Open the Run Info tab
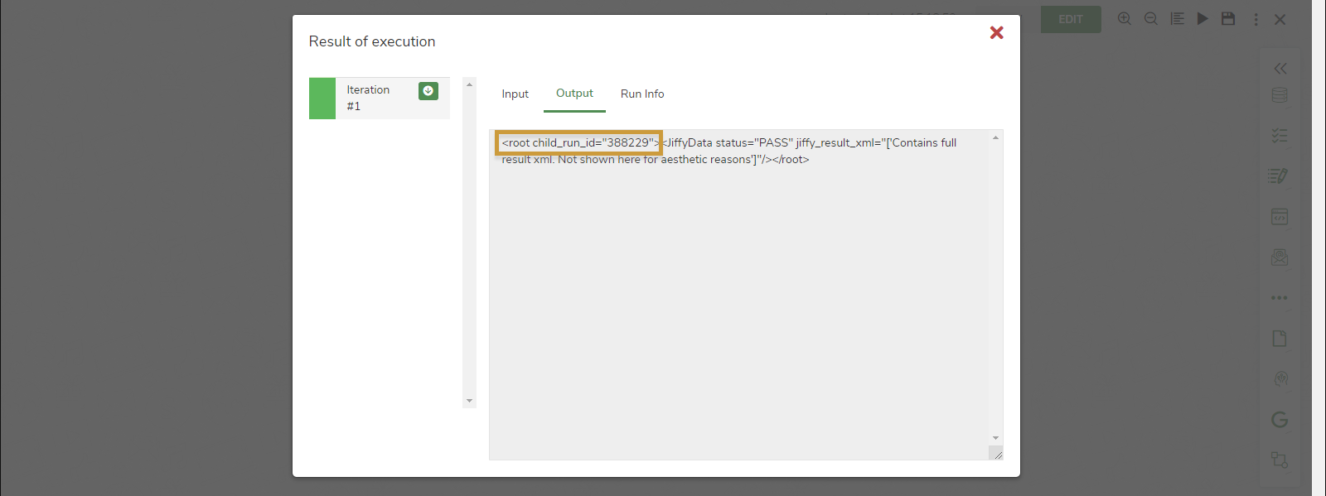Image resolution: width=1326 pixels, height=496 pixels. [x=642, y=94]
